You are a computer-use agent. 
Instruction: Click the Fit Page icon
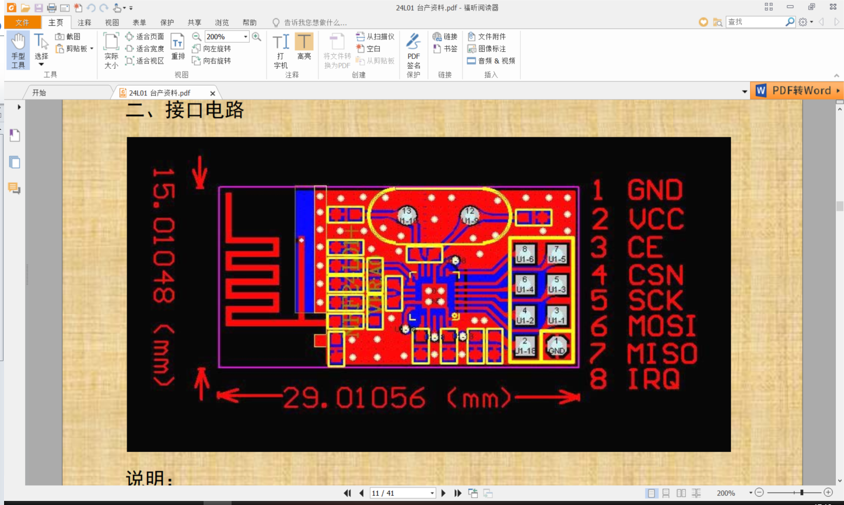(x=129, y=37)
